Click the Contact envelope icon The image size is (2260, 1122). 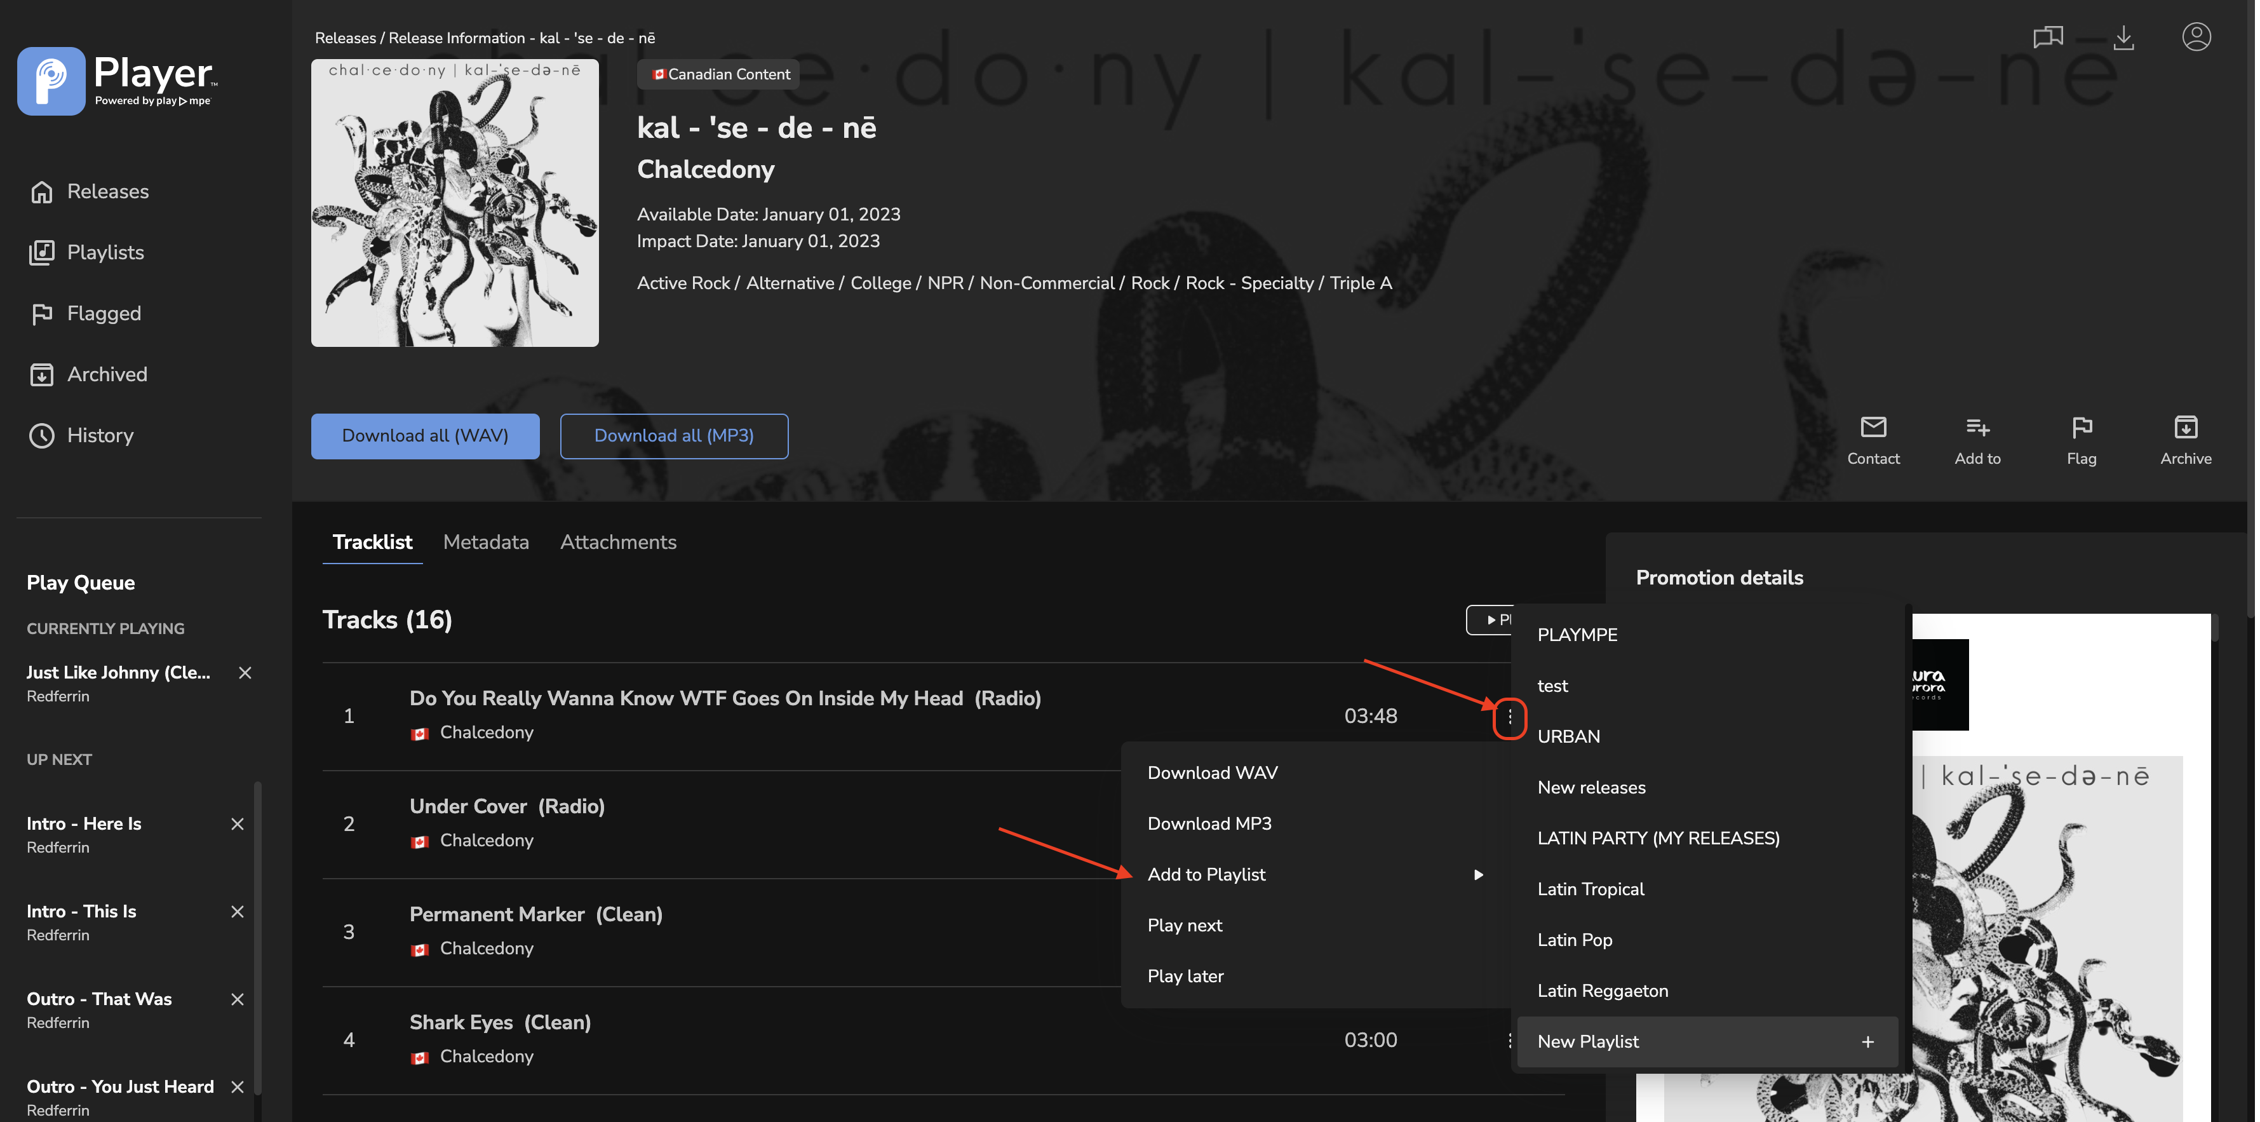pyautogui.click(x=1873, y=427)
